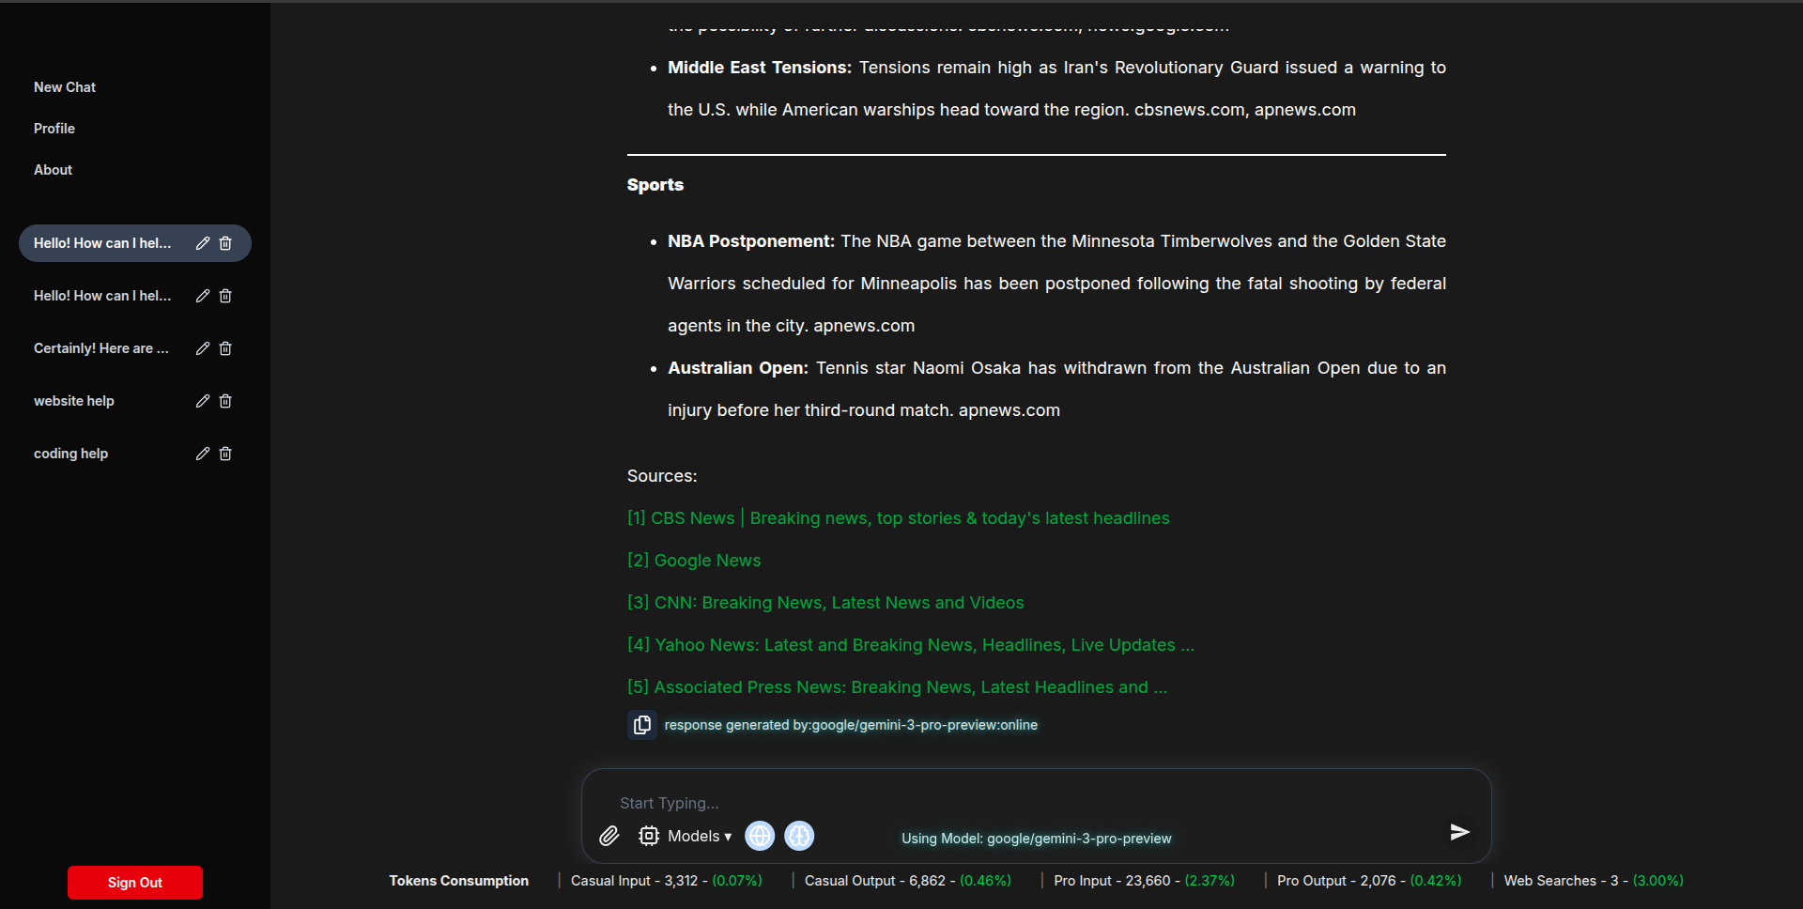Click 'Using Model: google/gemini-3-pro-preview' text
This screenshot has width=1803, height=909.
1037,839
